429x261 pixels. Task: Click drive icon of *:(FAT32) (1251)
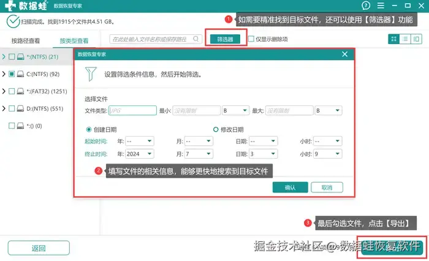coord(20,91)
